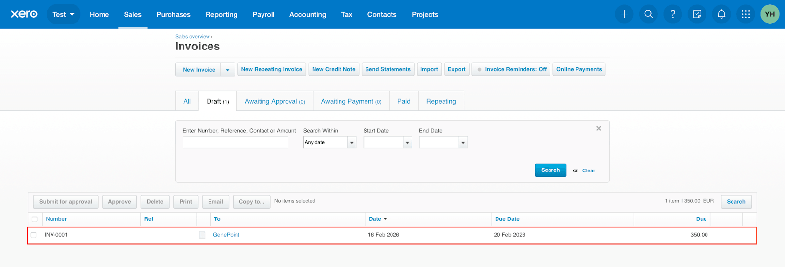Click the Approve button
This screenshot has height=267, width=785.
pos(120,202)
